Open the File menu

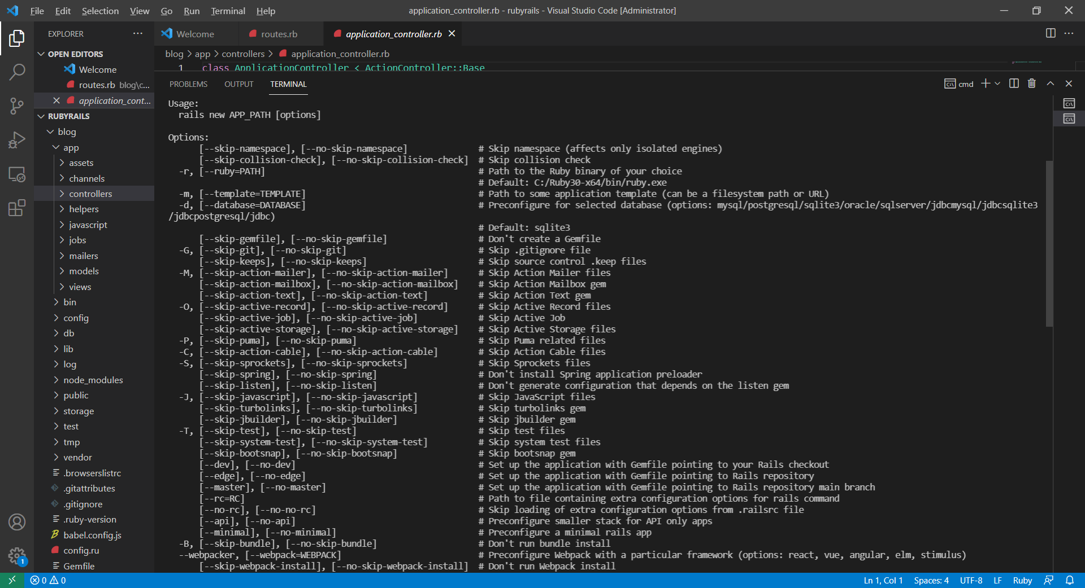click(x=37, y=11)
